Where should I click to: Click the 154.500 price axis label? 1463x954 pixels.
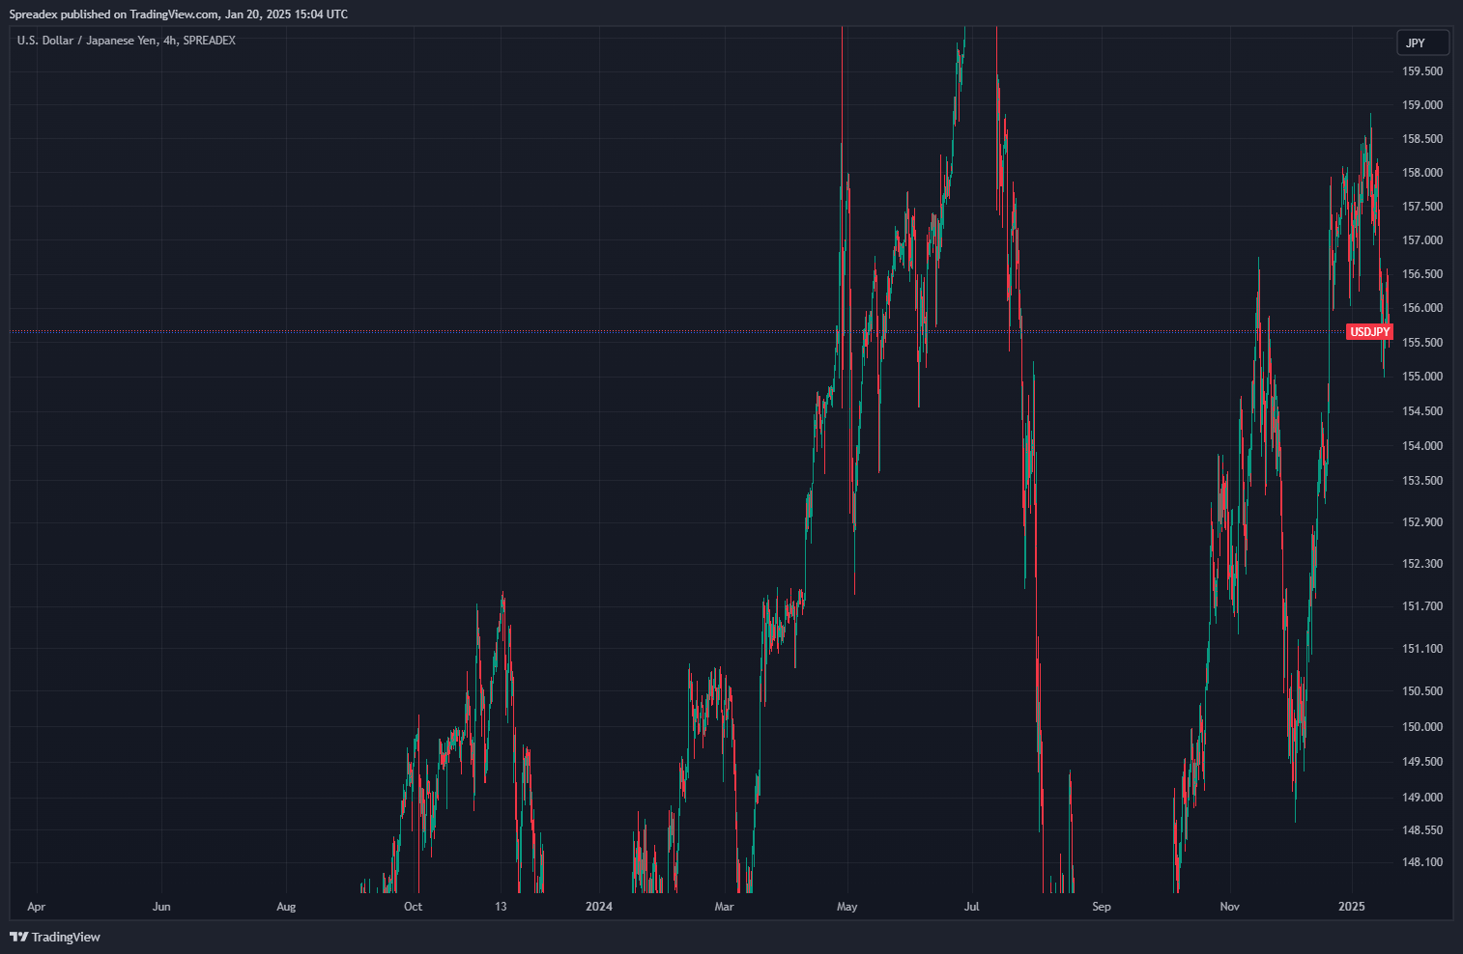[1422, 411]
